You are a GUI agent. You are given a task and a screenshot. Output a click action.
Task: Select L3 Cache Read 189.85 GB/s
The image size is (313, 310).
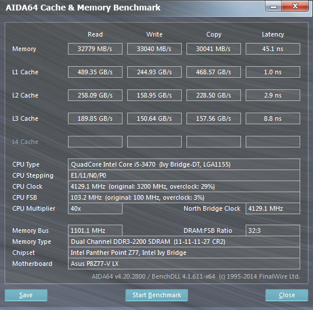coord(95,118)
